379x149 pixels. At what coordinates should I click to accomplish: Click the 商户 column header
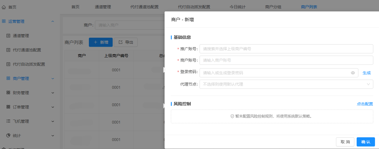click(x=82, y=56)
